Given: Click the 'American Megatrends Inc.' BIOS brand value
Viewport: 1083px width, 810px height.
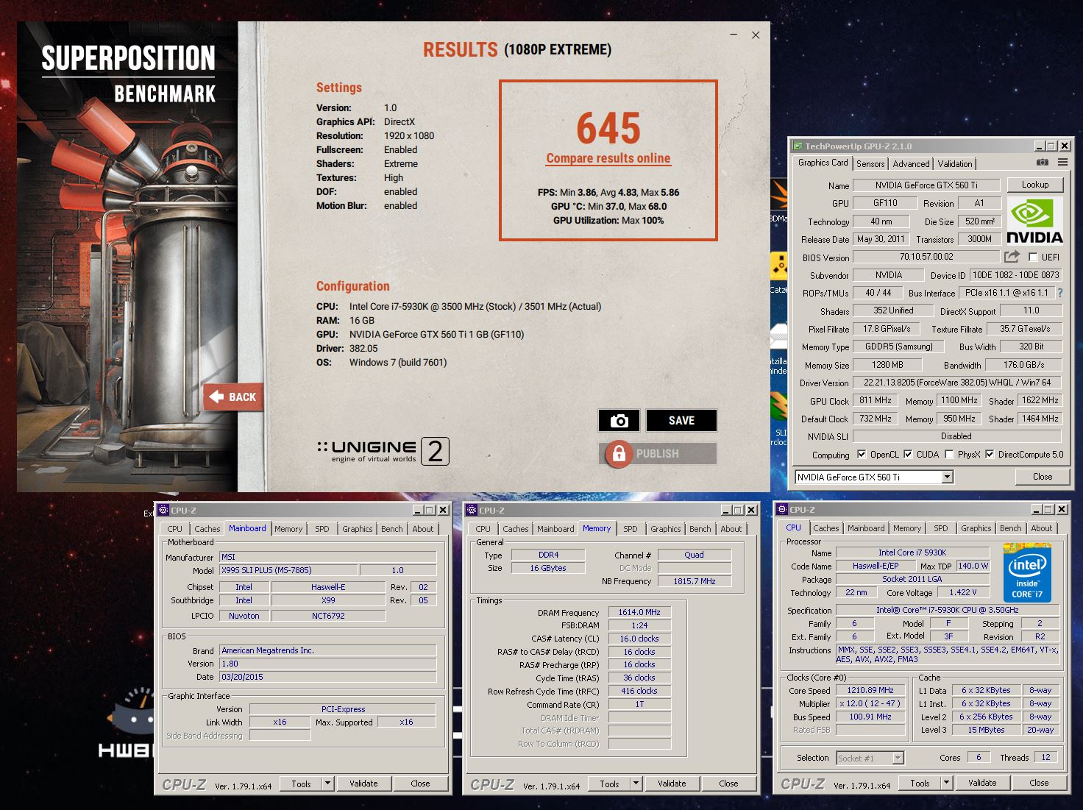Looking at the screenshot, I should tap(328, 650).
